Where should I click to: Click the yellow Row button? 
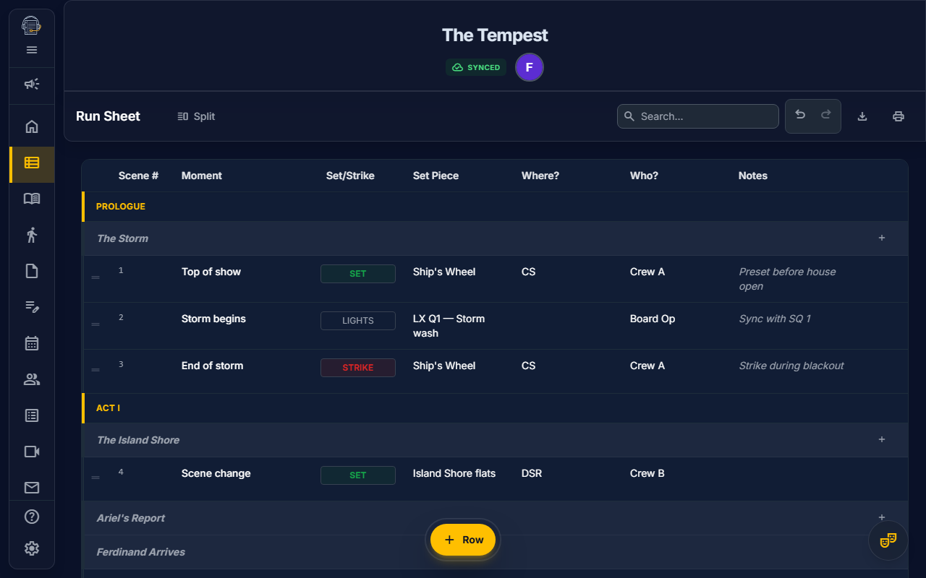click(x=463, y=540)
